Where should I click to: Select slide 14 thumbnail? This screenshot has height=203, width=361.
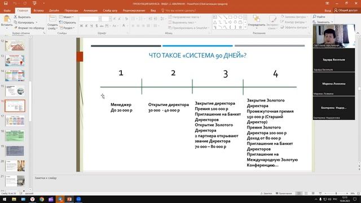pyautogui.click(x=15, y=76)
